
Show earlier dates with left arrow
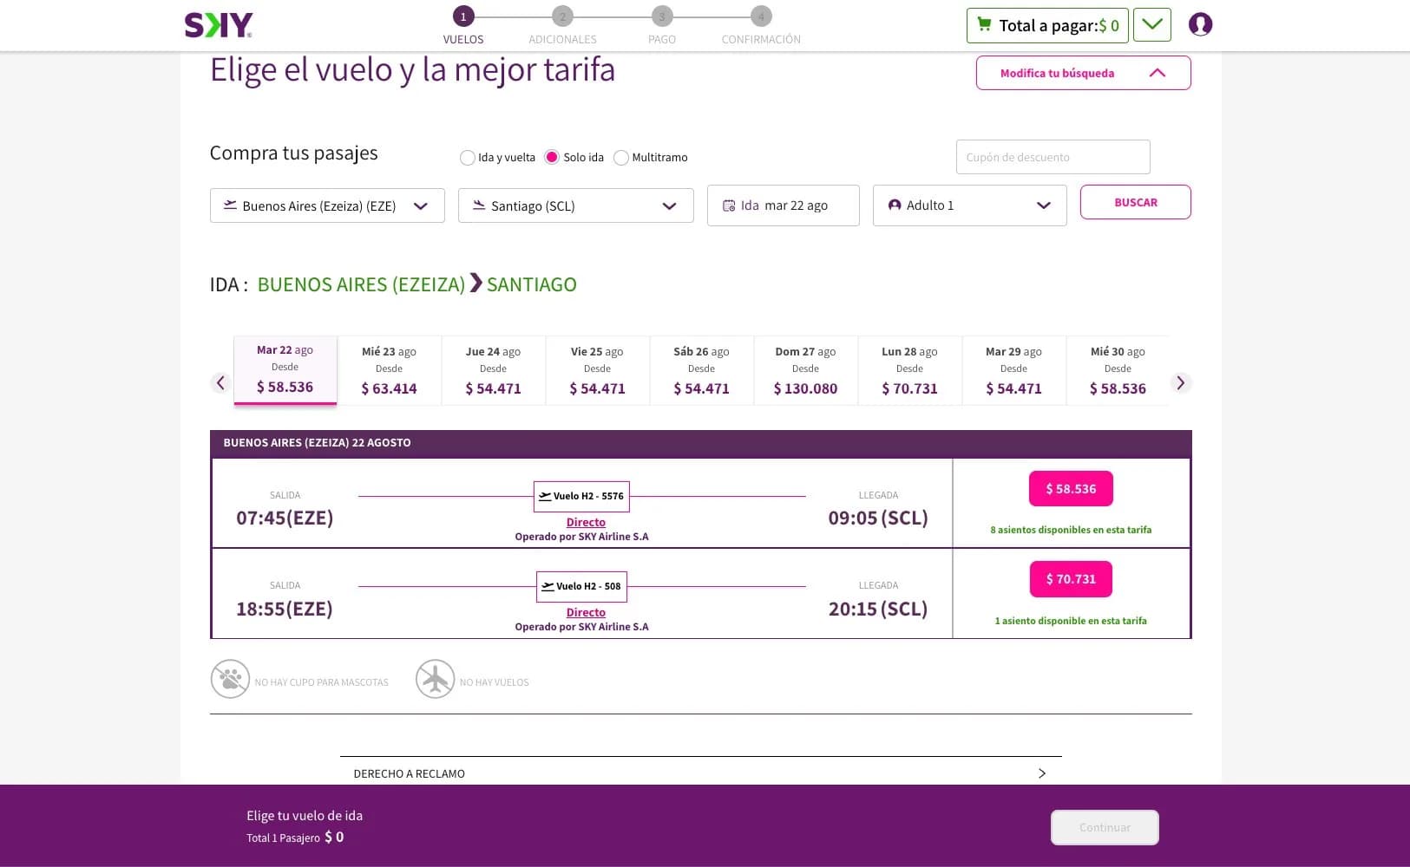[x=220, y=382]
